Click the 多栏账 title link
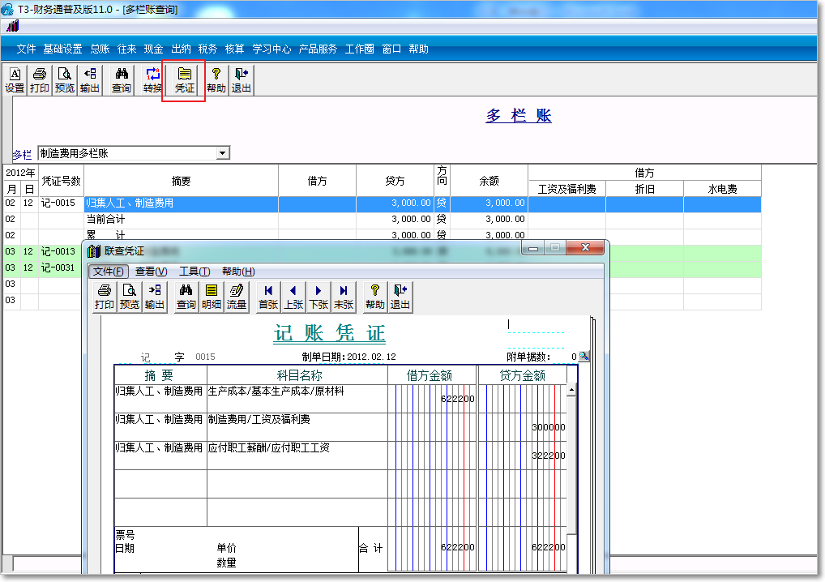This screenshot has height=582, width=825. [x=519, y=116]
